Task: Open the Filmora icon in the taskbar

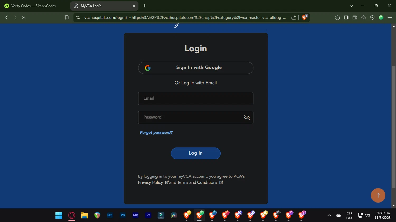Action: click(x=161, y=215)
